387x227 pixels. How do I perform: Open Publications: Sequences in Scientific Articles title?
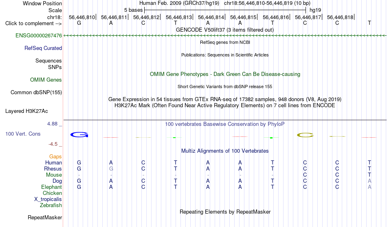225,55
